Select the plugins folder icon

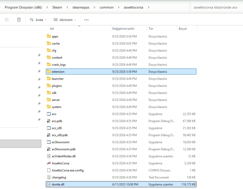(x=49, y=85)
